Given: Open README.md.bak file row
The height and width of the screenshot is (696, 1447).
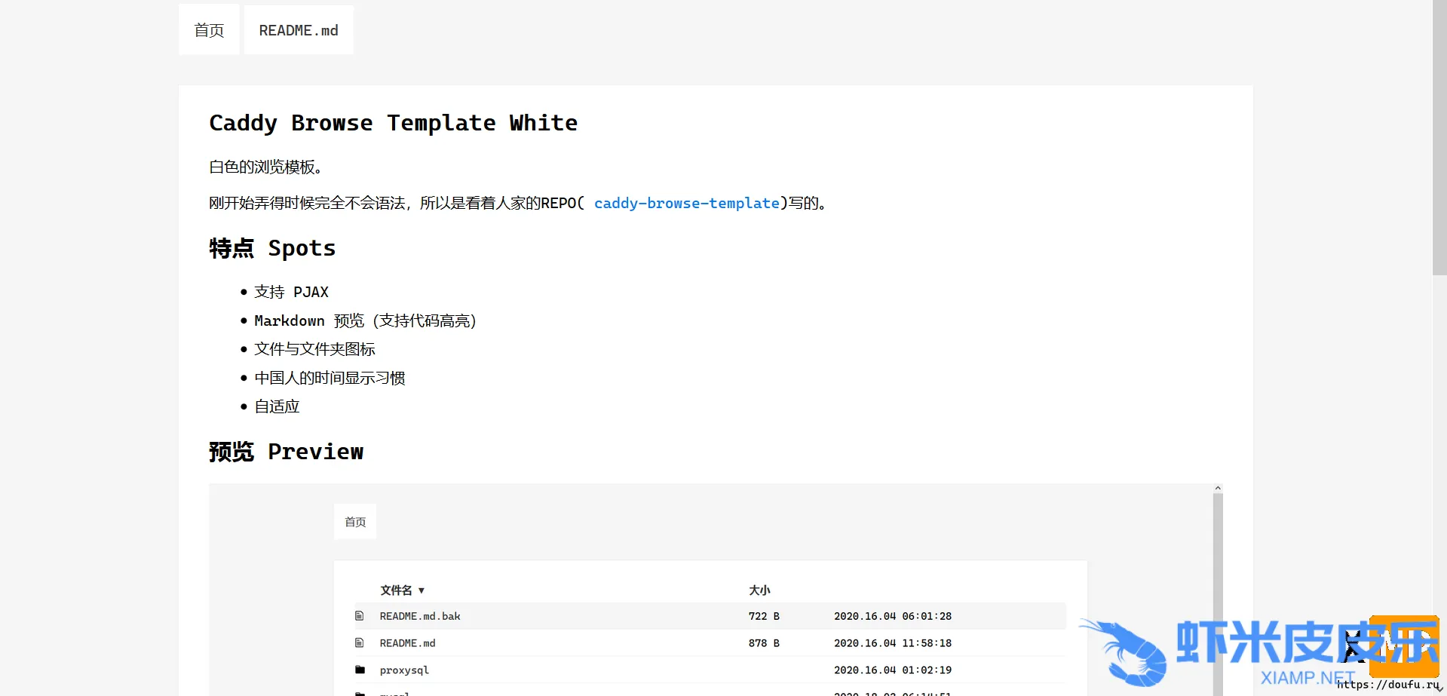Looking at the screenshot, I should [710, 616].
